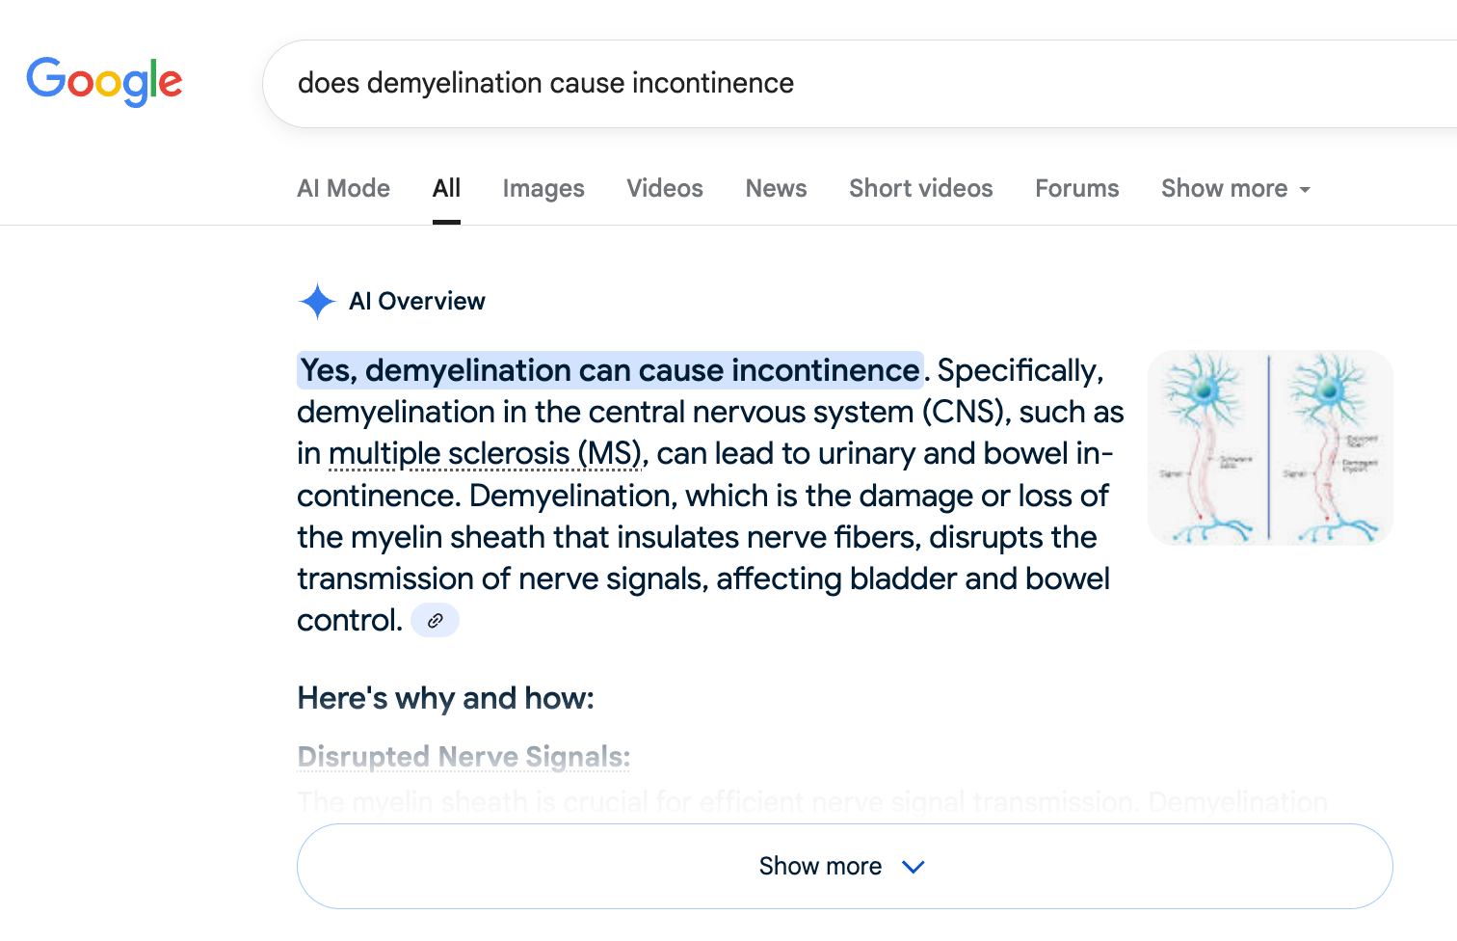Screen dimensions: 1457x941
Task: Go to the Videos tab
Action: point(665,189)
